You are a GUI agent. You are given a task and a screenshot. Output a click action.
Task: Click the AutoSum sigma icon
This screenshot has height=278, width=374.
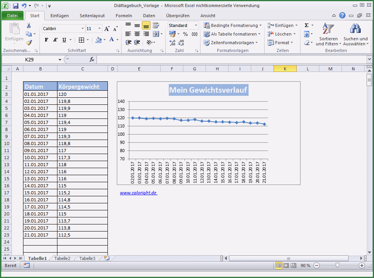click(307, 25)
